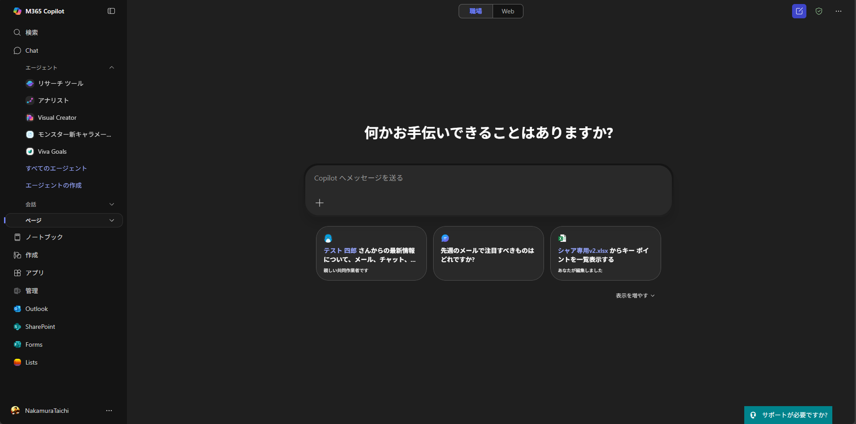Click the headset icon in the support banner
The image size is (856, 424).
coord(753,415)
